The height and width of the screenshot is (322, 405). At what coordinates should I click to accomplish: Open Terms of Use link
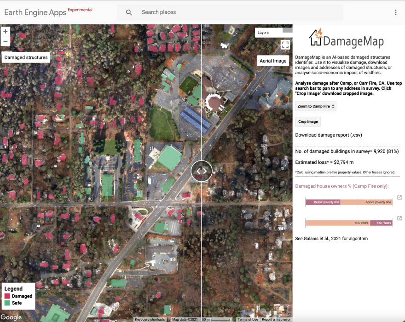point(248,319)
